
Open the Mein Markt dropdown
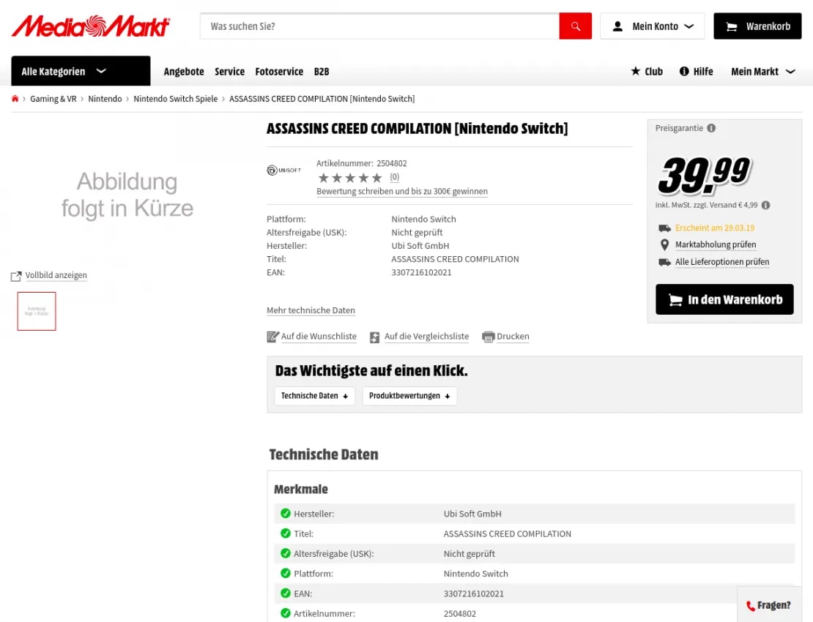[x=762, y=72]
